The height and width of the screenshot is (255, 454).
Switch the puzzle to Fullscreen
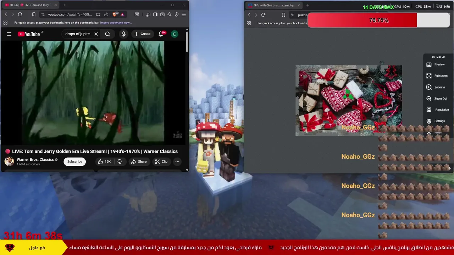tap(437, 76)
